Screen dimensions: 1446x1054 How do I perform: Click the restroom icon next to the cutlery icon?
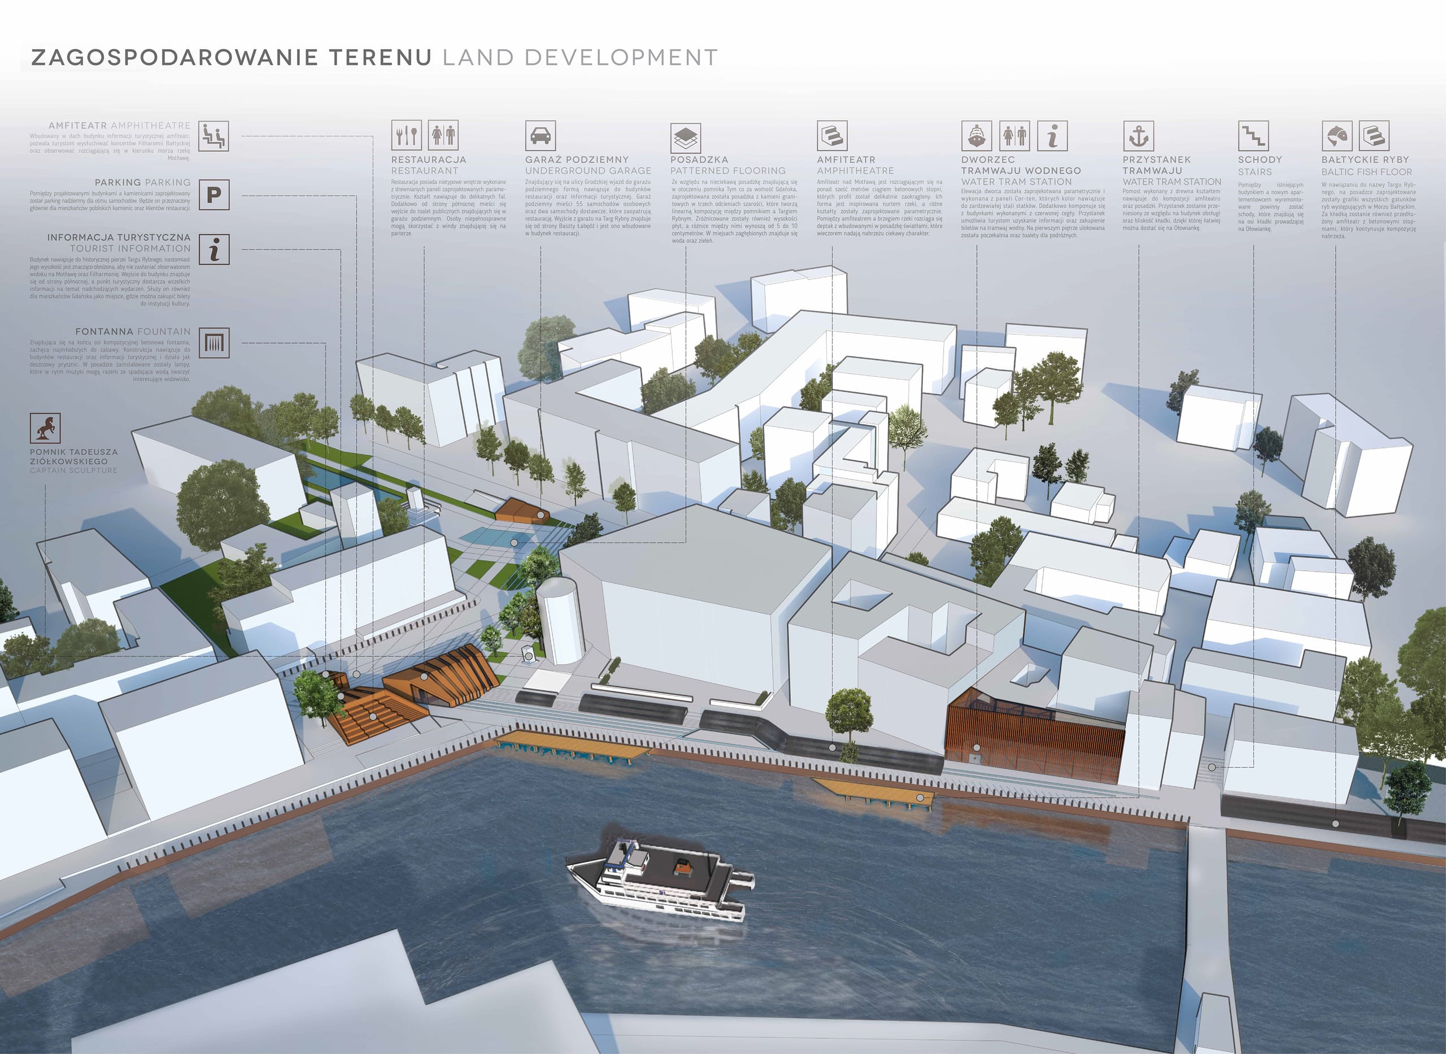tap(443, 136)
